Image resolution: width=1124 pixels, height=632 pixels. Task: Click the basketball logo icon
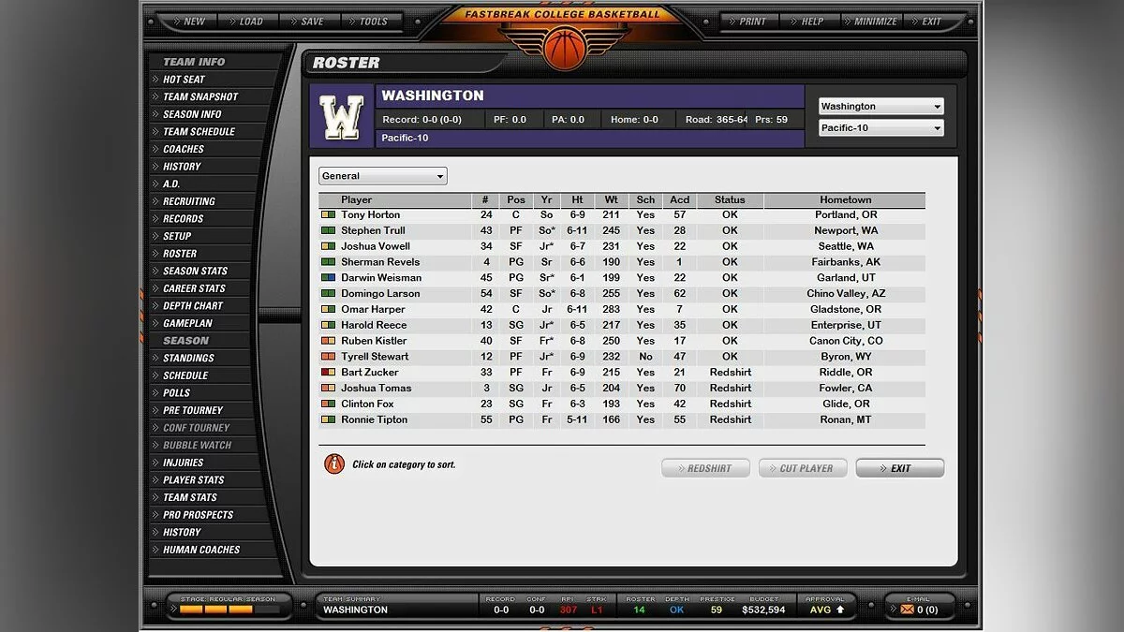(x=563, y=48)
